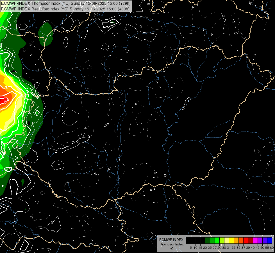Click the legend scale value 40
The height and width of the screenshot is (253, 275).
pos(253,248)
